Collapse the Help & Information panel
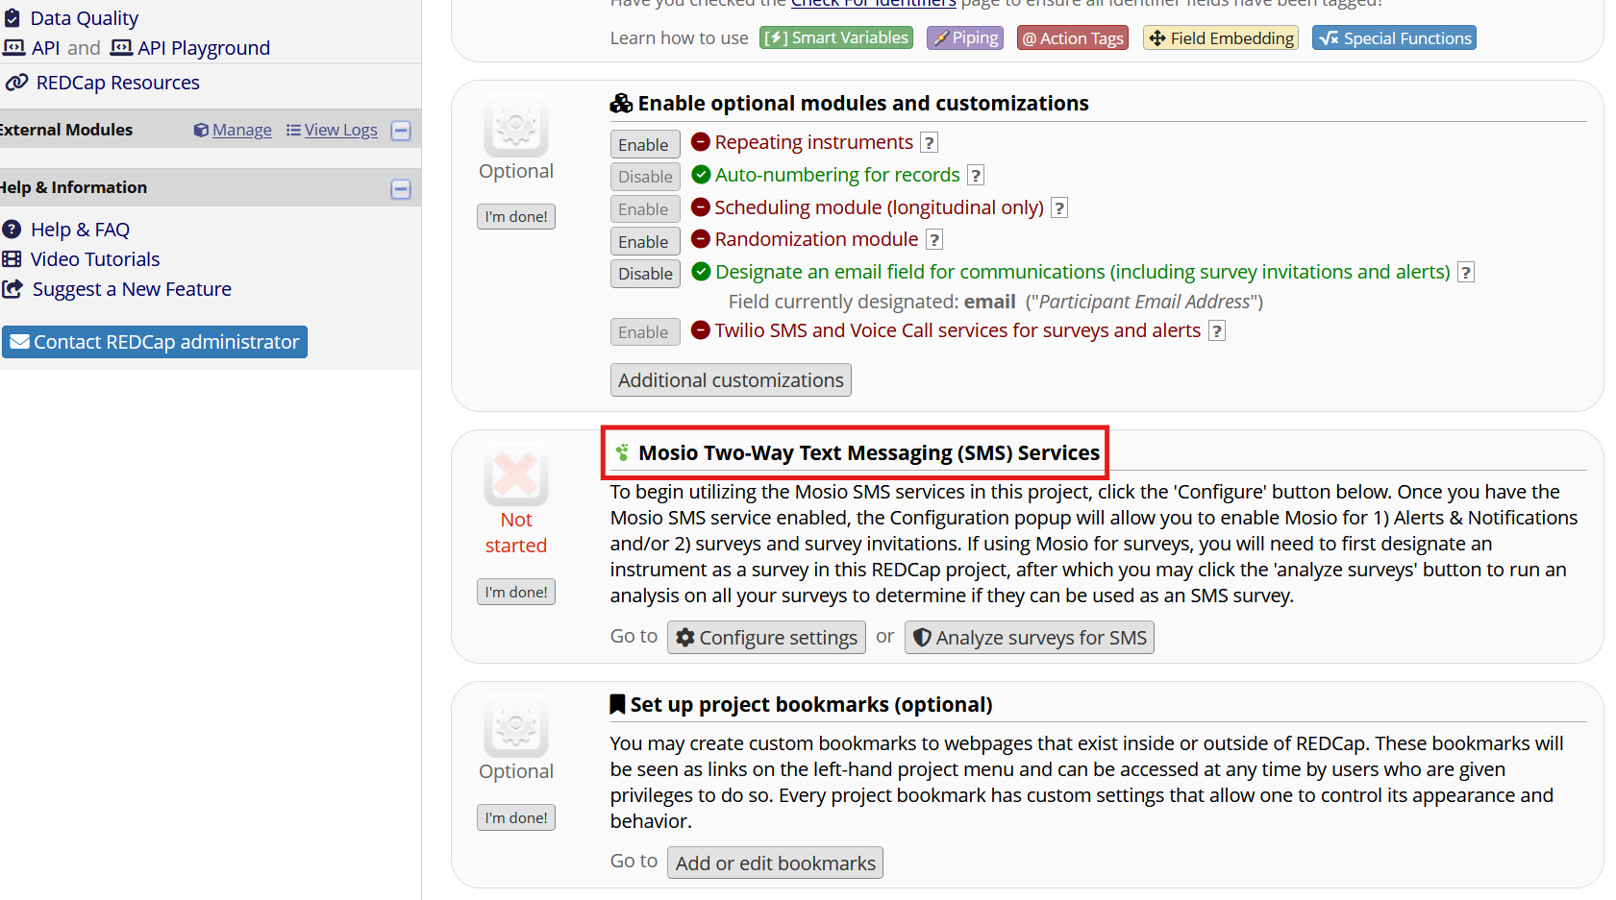Screen dimensions: 1616x900 (402, 189)
